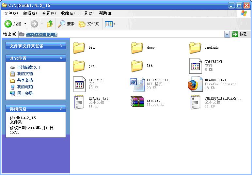The height and width of the screenshot is (175, 252).
Task: Open the demo folder icon
Action: (137, 48)
